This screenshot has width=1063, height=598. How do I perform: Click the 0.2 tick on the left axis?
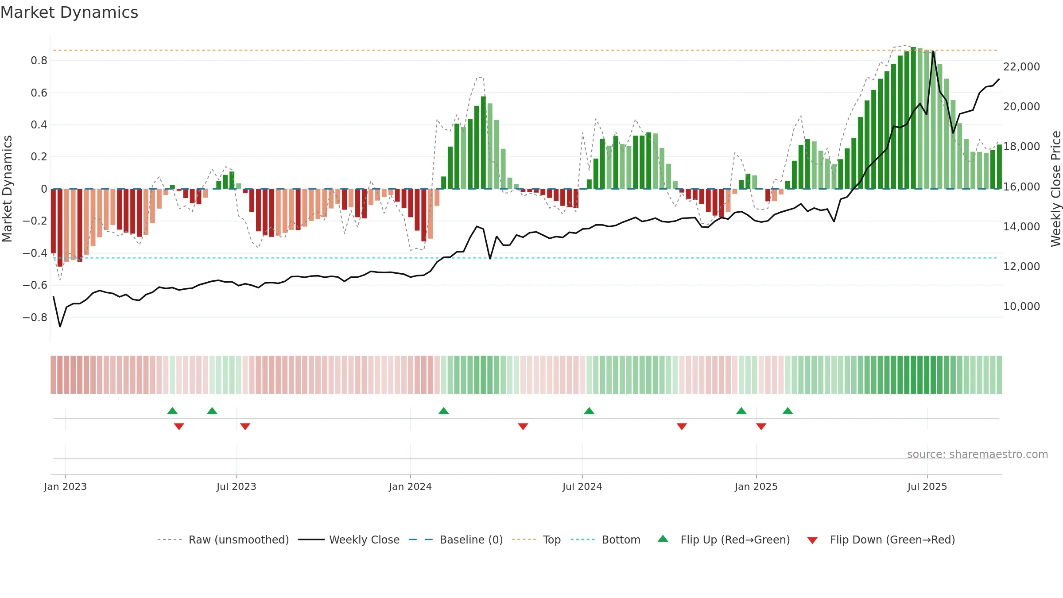39,157
